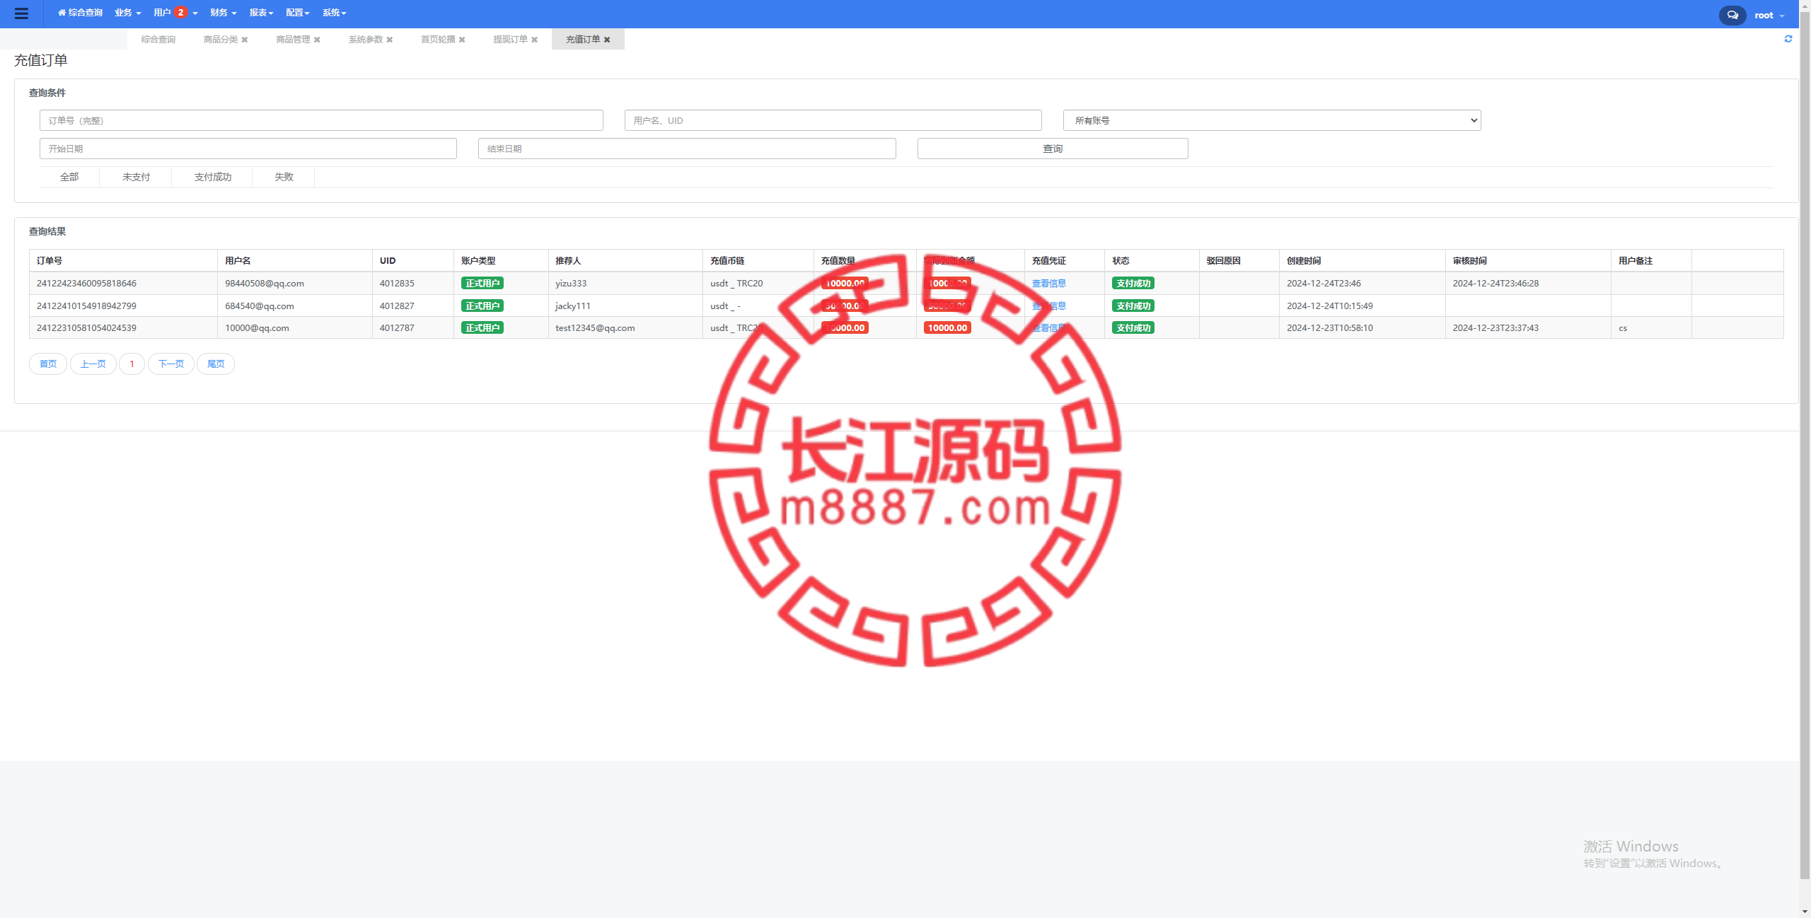This screenshot has width=1811, height=918.
Task: Select the 全部 status filter
Action: (69, 177)
